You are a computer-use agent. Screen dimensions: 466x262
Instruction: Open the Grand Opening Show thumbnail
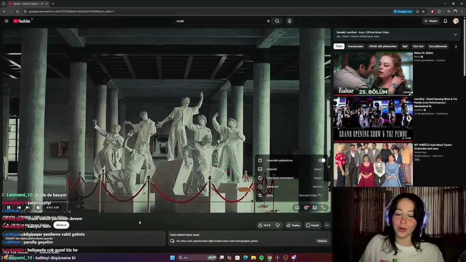pos(373,119)
